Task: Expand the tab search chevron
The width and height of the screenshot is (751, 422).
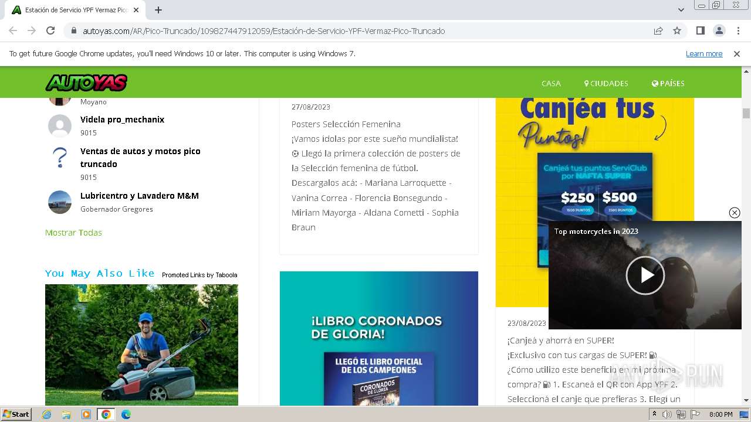Action: (x=681, y=10)
